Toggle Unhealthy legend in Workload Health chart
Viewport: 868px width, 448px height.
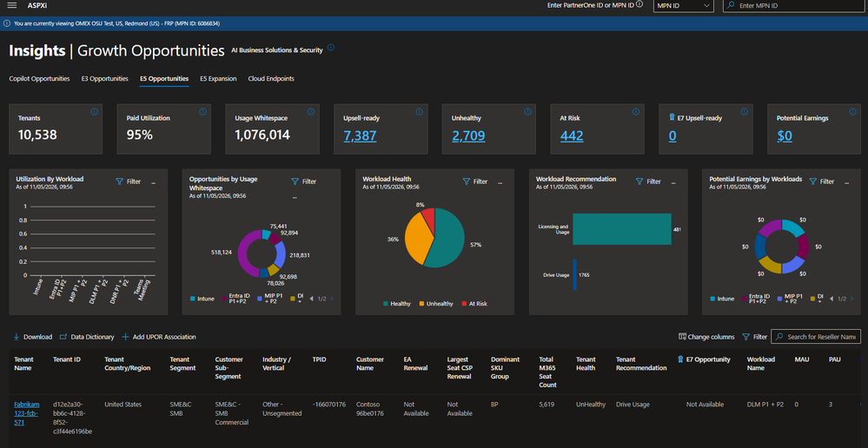436,304
